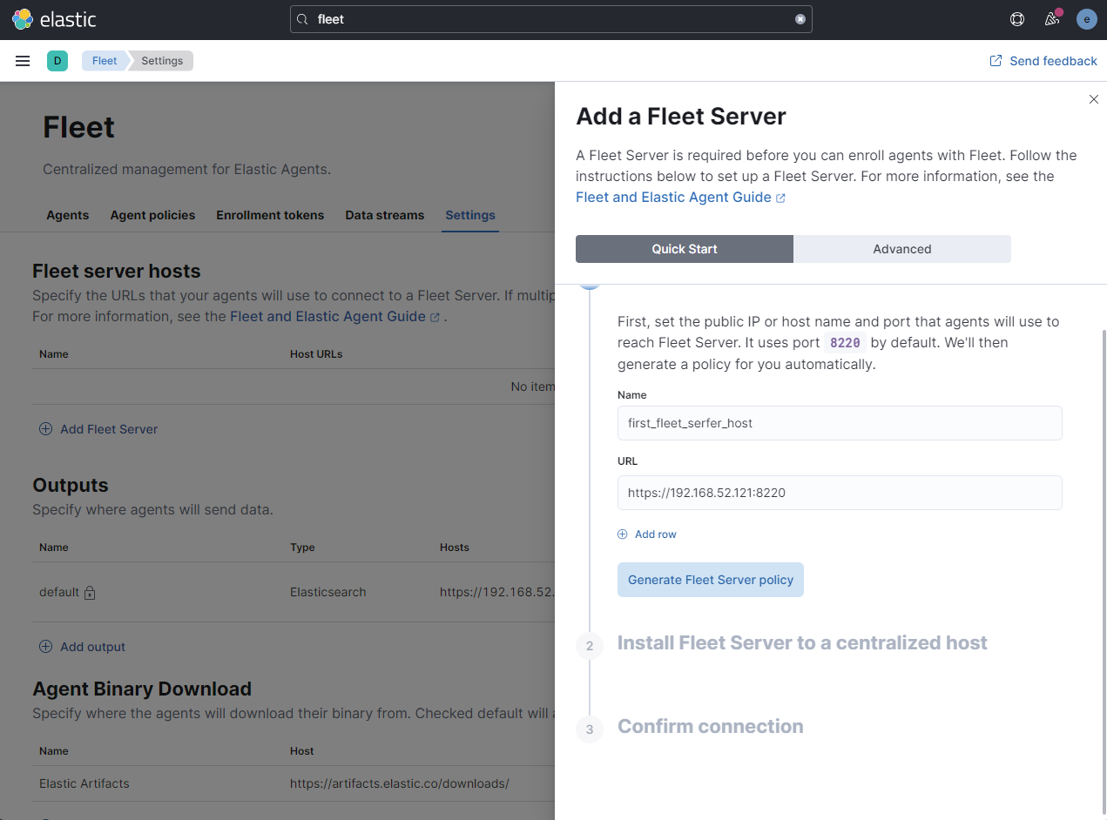This screenshot has height=820, width=1107.
Task: Select the Settings tab
Action: (x=470, y=215)
